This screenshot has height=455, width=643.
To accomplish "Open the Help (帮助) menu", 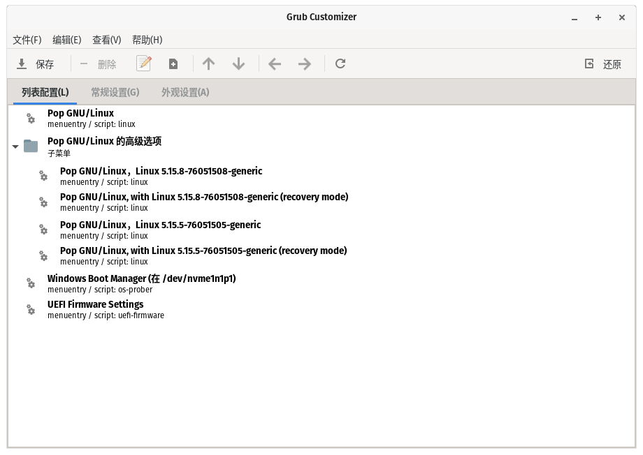I will 147,40.
